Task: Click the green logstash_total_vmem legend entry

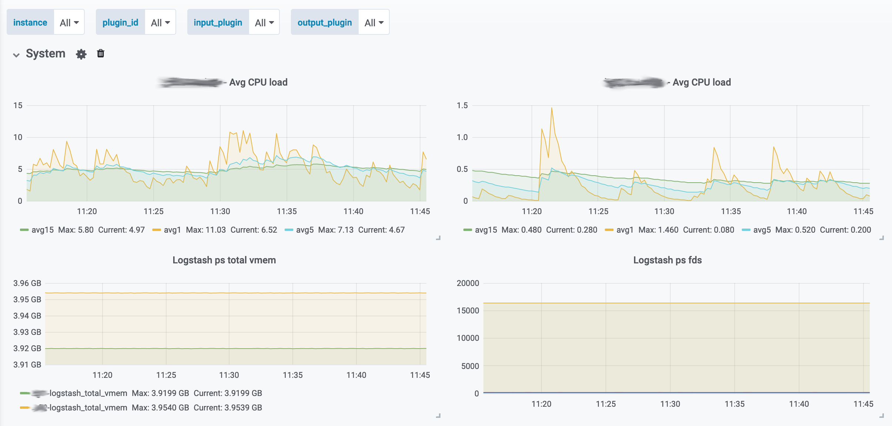Action: [88, 393]
